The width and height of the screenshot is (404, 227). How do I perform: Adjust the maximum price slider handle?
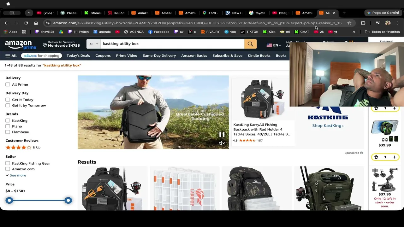point(68,200)
